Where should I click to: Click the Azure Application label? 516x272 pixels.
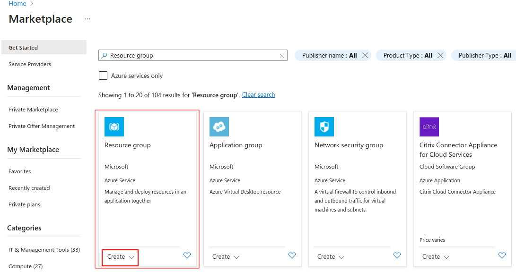(440, 181)
